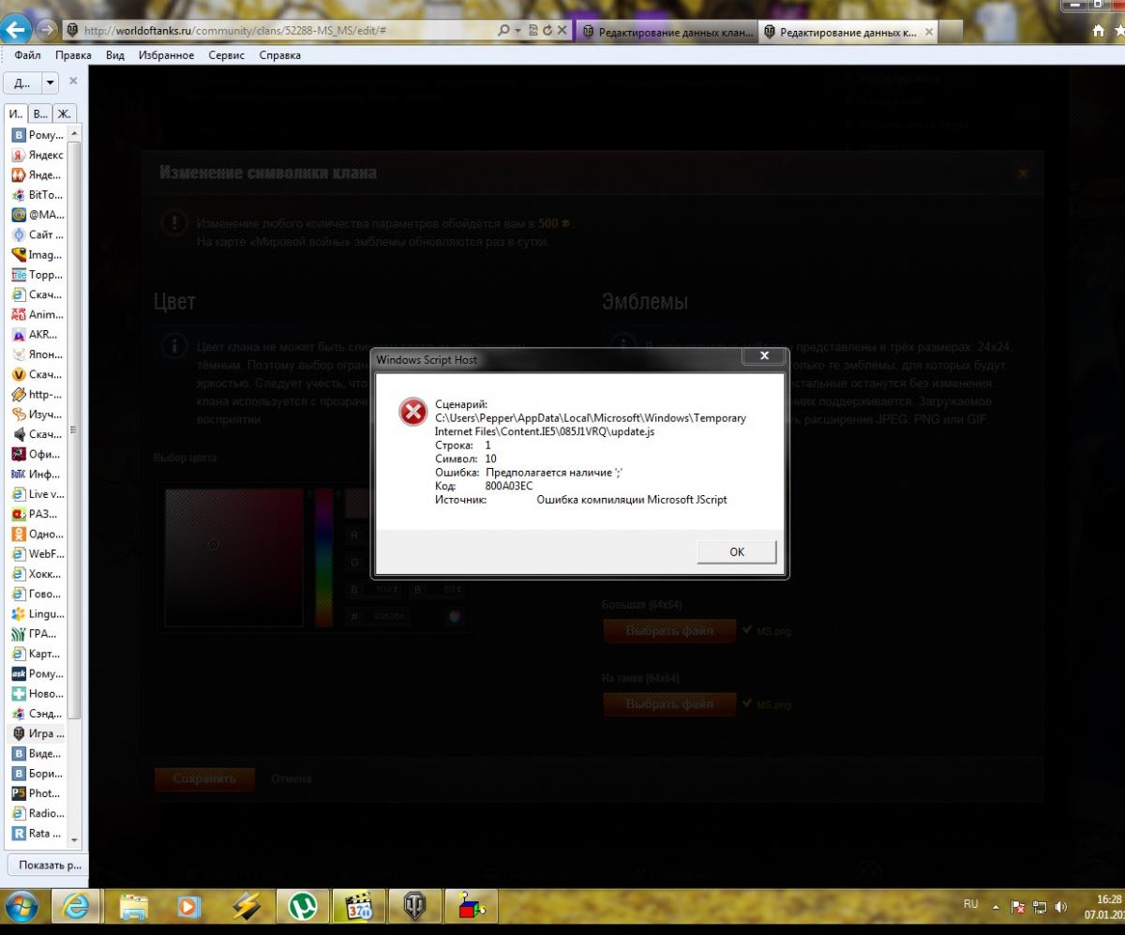This screenshot has height=935, width=1125.
Task: Open the Windows Start button
Action: pyautogui.click(x=21, y=907)
